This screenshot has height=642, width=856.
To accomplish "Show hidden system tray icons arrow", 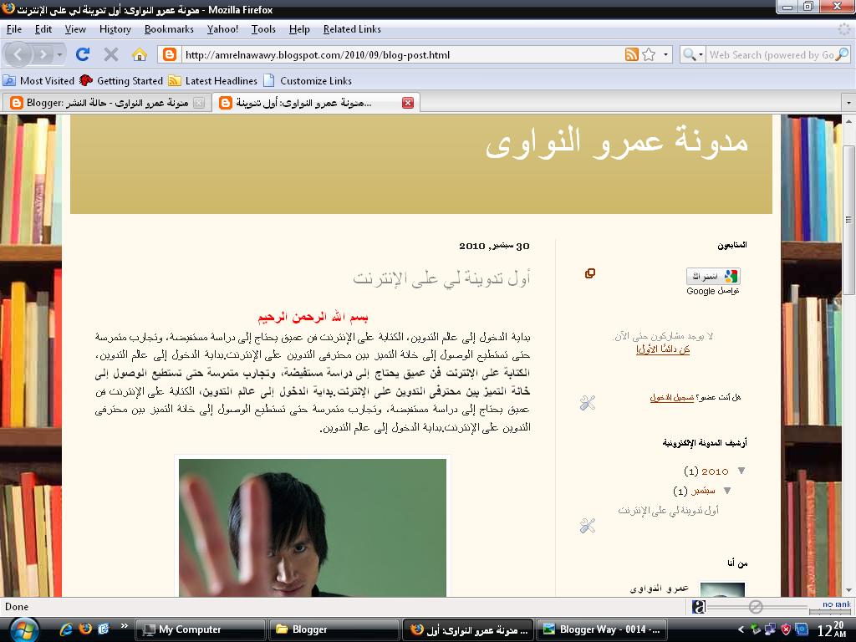I will [741, 629].
